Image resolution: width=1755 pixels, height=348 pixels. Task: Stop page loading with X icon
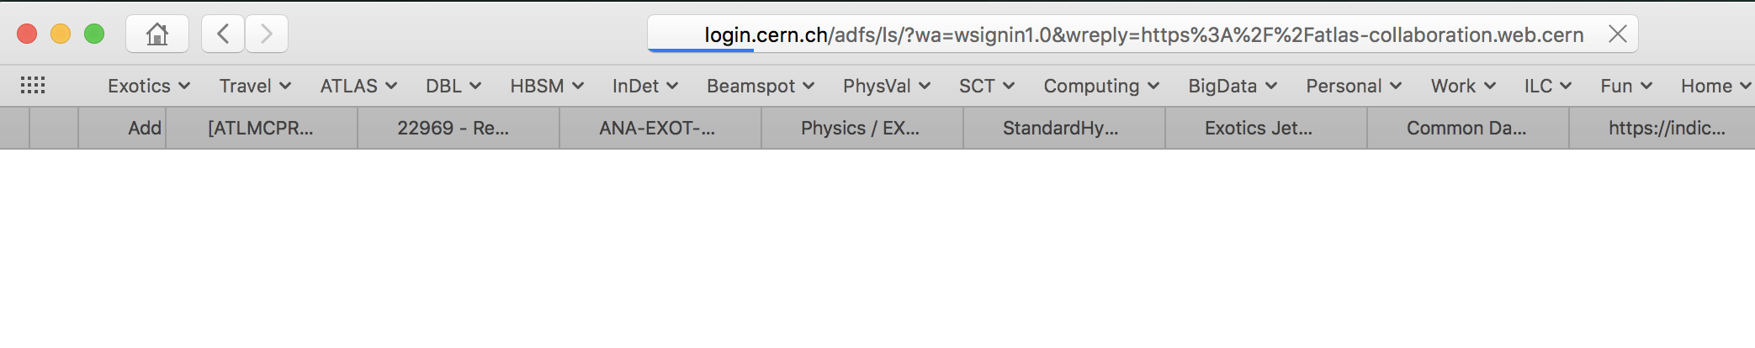click(1617, 34)
